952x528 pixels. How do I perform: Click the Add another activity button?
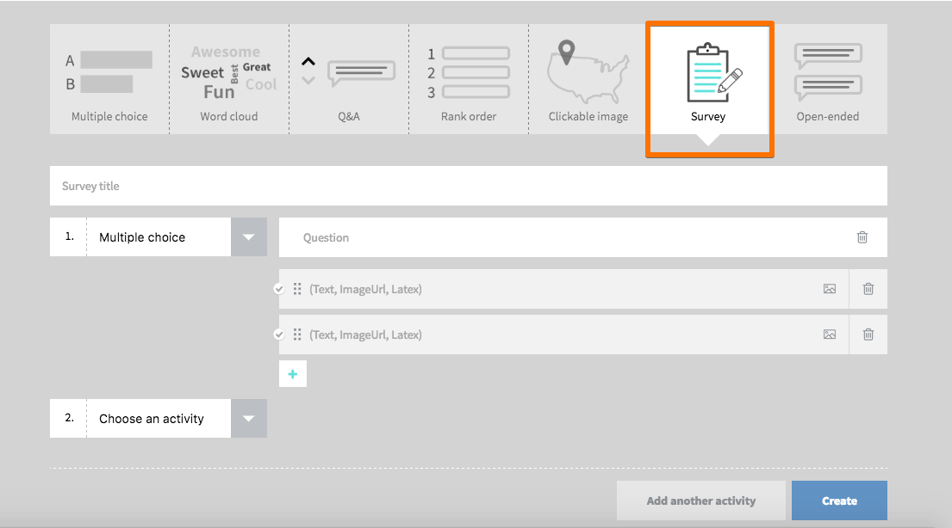(x=700, y=500)
